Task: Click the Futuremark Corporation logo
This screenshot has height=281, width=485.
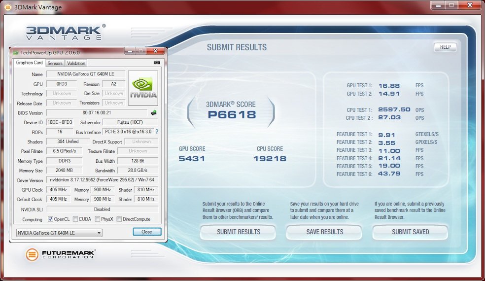Action: pos(60,254)
